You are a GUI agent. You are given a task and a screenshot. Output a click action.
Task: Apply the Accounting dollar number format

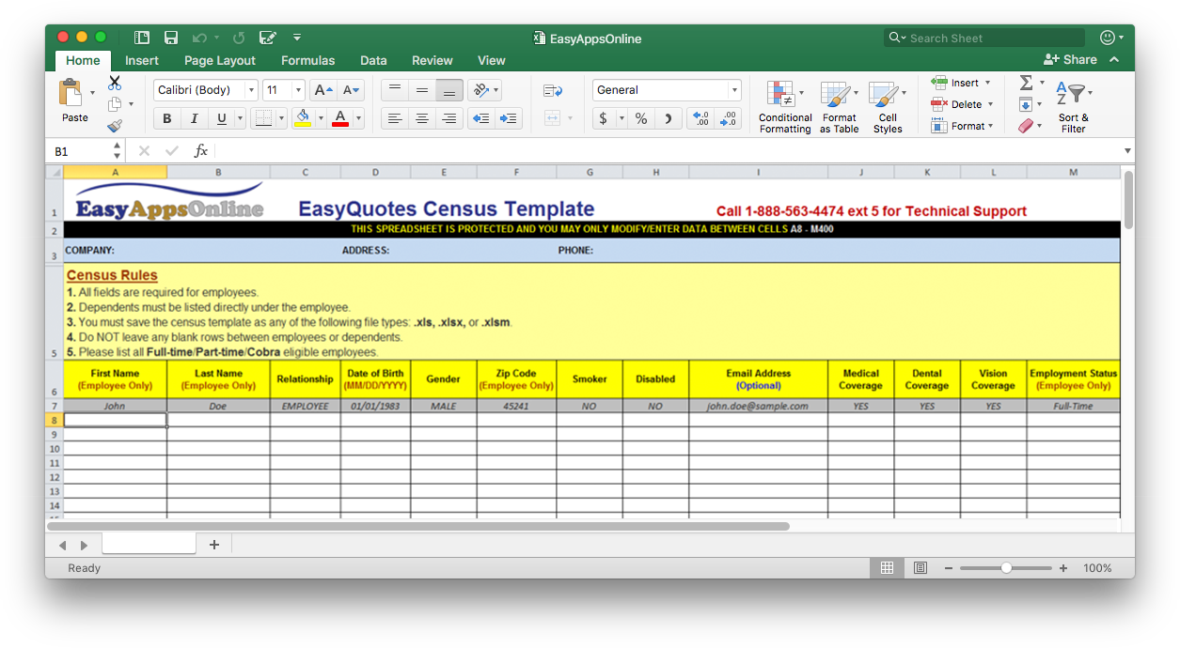click(x=603, y=118)
